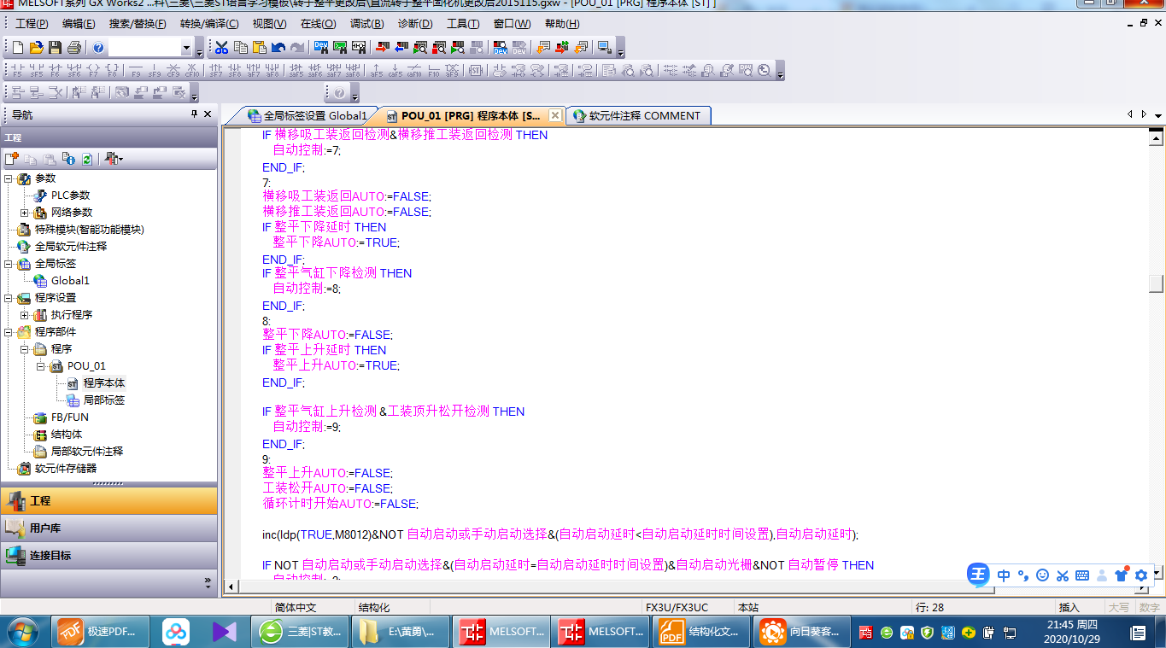The width and height of the screenshot is (1166, 648).
Task: Collapse the 程序部件 tree node
Action: pyautogui.click(x=9, y=332)
